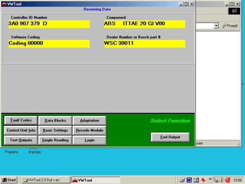Screen dimensions: 245x184
Task: Open Basic Settings
Action: pyautogui.click(x=55, y=130)
